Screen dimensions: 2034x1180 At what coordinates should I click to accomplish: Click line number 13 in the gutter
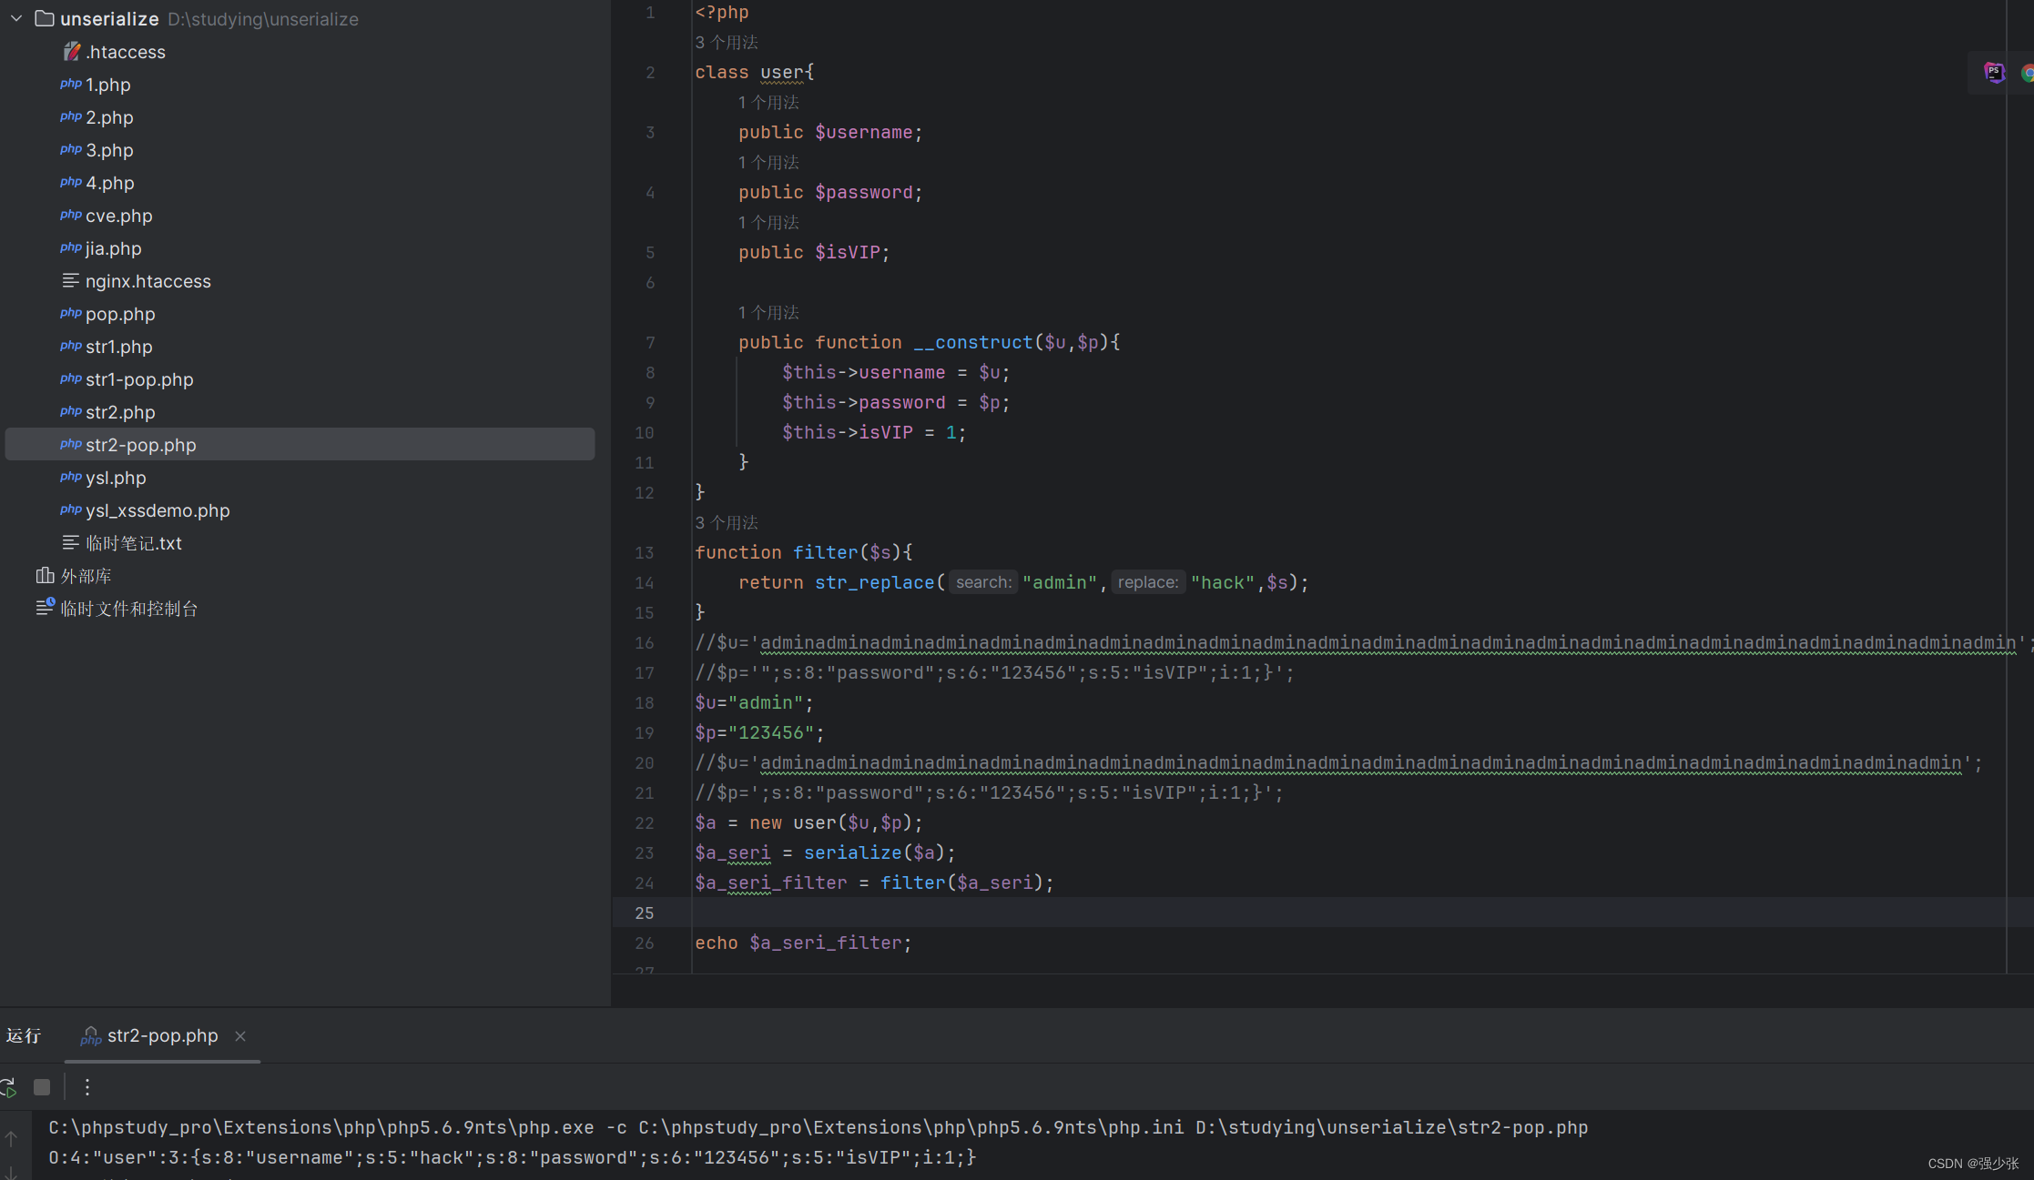[x=645, y=552]
